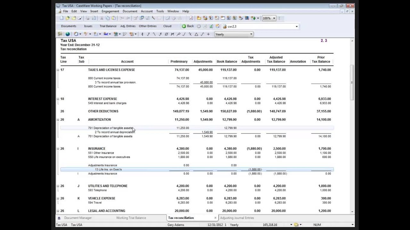Click the X-shaped tickmark symbol
The width and height of the screenshot is (410, 230).
190,34
